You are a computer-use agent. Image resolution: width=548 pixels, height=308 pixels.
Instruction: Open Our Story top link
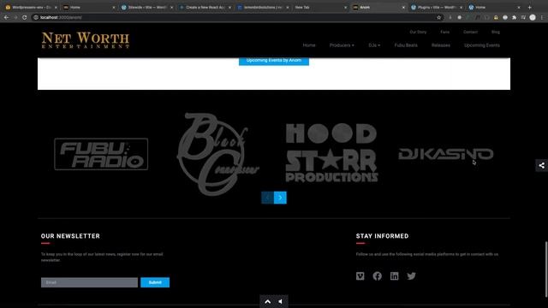tap(418, 33)
